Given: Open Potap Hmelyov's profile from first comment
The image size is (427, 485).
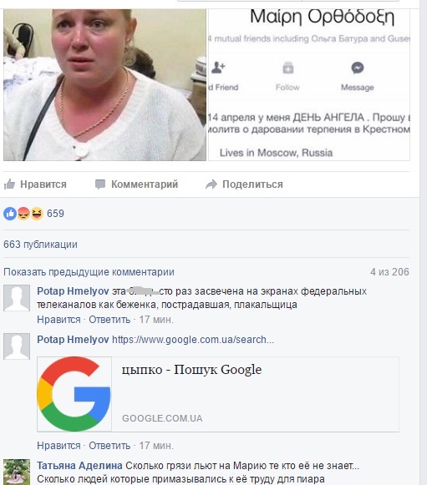Looking at the screenshot, I should click(73, 291).
